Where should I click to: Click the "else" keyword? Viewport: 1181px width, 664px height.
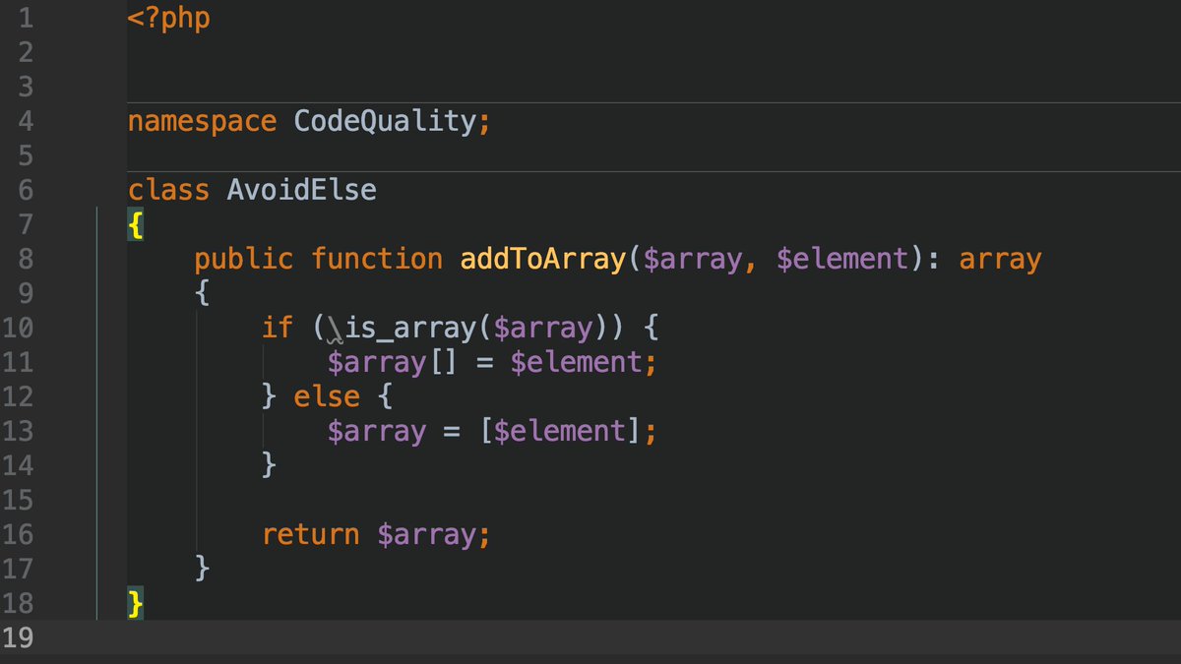pos(327,396)
